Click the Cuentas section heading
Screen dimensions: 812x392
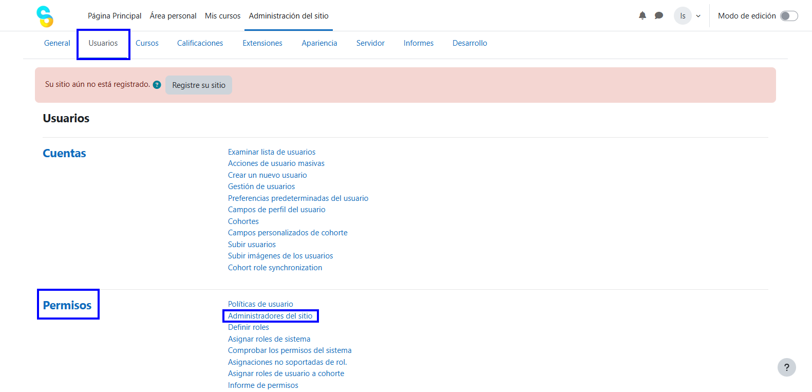tap(64, 153)
